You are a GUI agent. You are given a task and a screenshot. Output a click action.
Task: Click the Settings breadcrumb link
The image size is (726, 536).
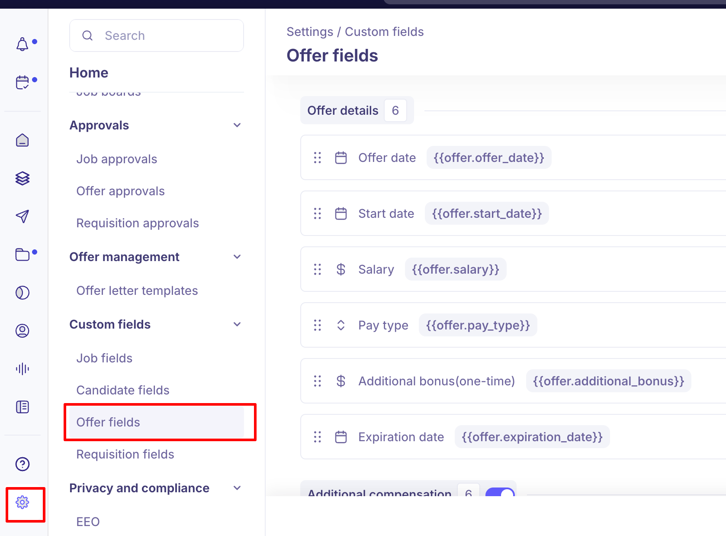pyautogui.click(x=310, y=32)
